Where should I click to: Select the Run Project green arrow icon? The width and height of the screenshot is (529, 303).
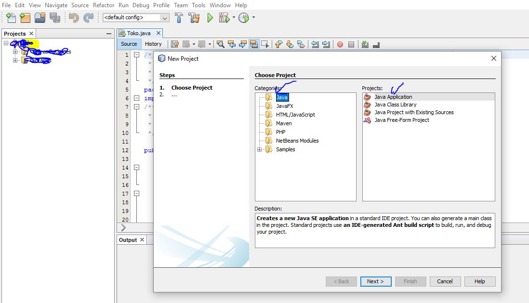pos(210,18)
